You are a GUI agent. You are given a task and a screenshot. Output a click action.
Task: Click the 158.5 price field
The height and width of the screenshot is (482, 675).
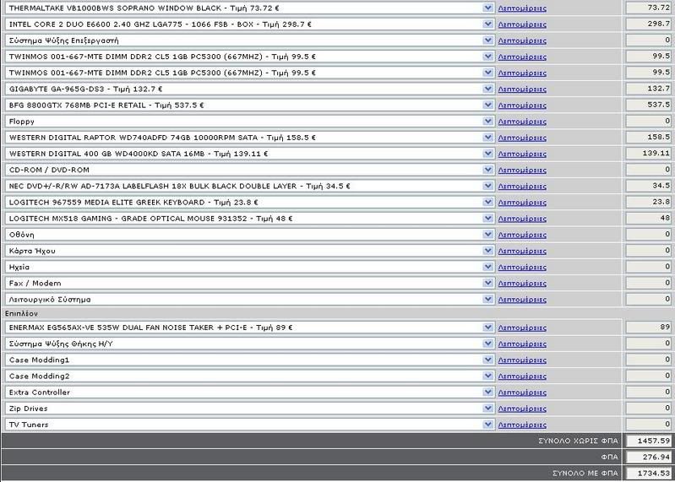point(648,137)
